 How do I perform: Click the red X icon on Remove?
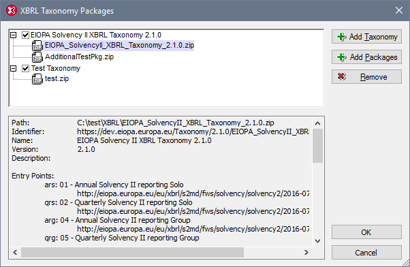pyautogui.click(x=341, y=76)
